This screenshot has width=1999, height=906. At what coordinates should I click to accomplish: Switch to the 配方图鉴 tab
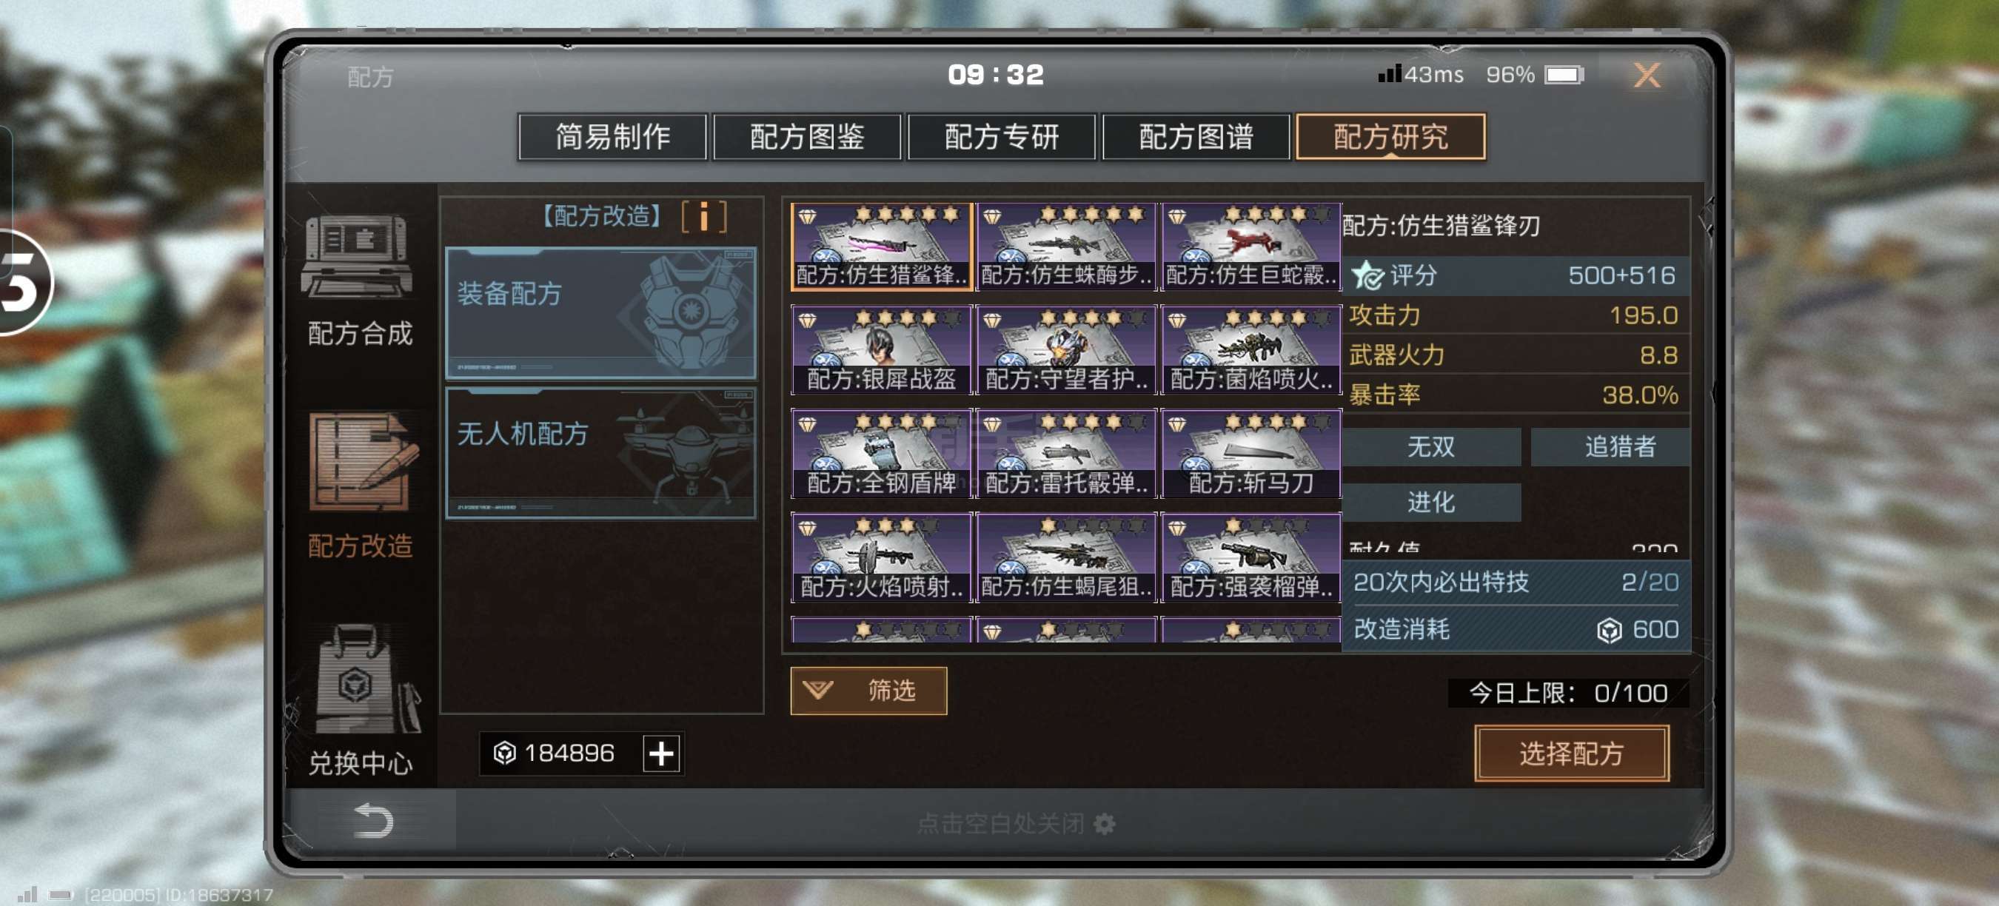tap(807, 136)
